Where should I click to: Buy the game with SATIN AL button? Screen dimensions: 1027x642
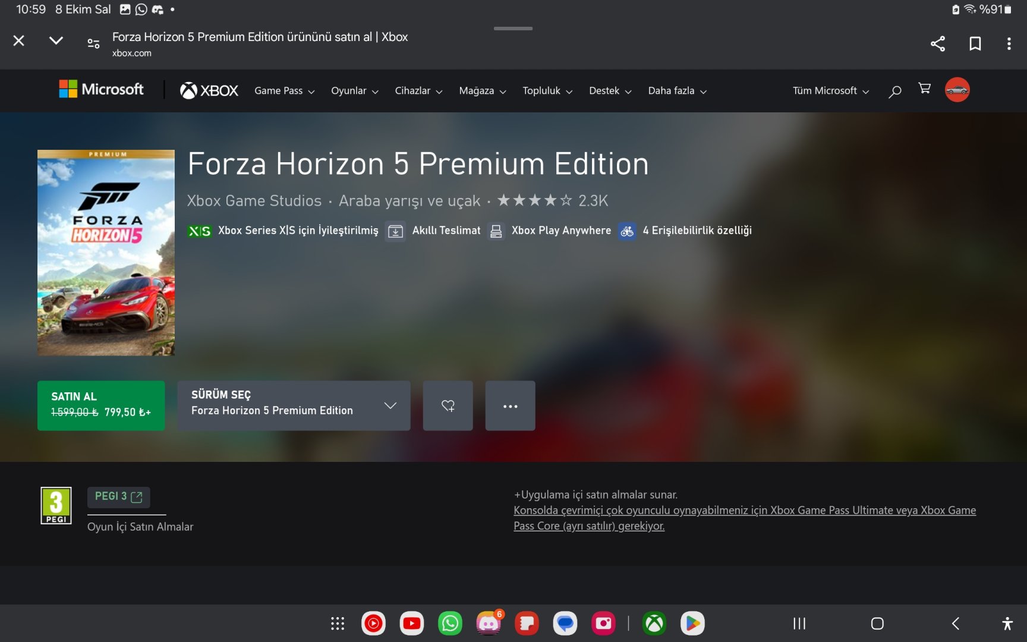click(101, 405)
